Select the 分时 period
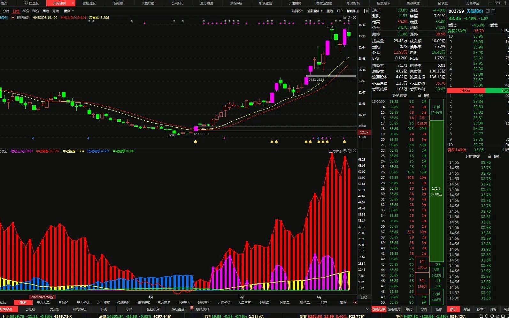Screen dimensions: 509x318 click(6, 11)
